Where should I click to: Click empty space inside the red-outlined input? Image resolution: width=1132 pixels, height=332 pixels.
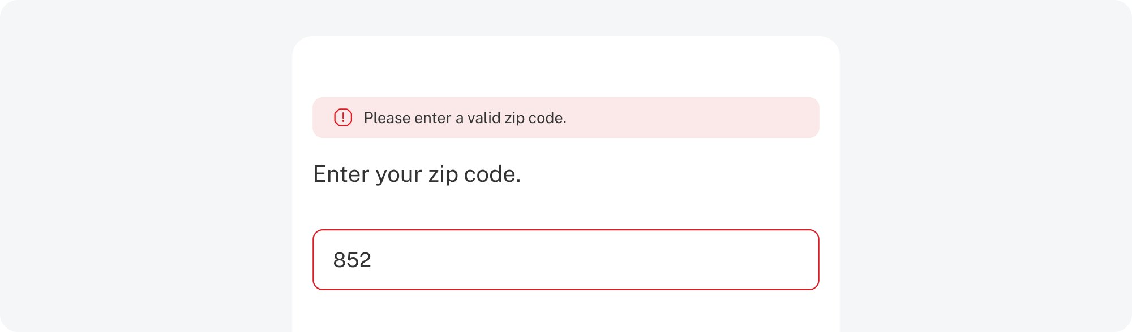pyautogui.click(x=623, y=260)
